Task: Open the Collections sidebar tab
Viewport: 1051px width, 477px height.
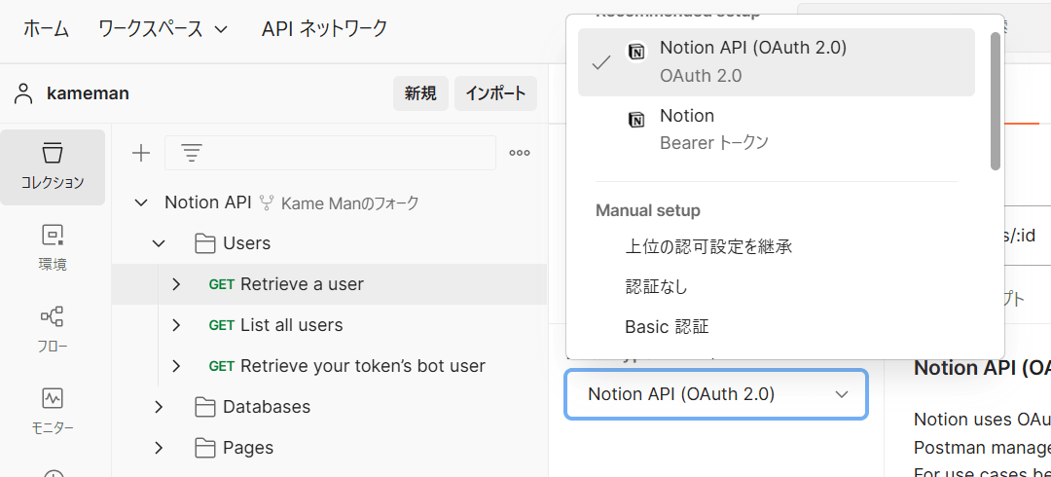Action: (x=53, y=167)
